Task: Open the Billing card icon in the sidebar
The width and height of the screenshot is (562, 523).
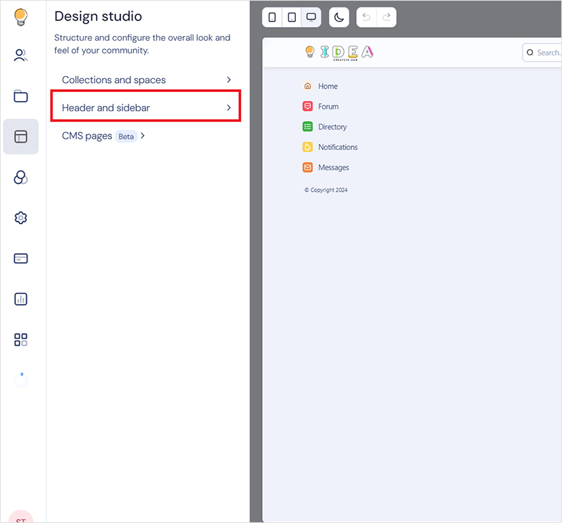Action: pyautogui.click(x=20, y=258)
